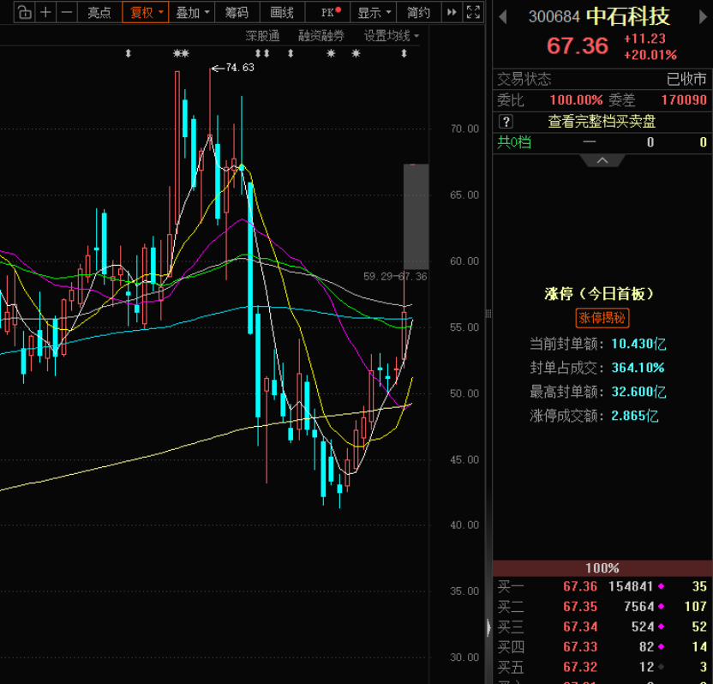Screen dimensions: 713x684
Task: Click the unlock padlock icon in toolbar
Action: 25,12
